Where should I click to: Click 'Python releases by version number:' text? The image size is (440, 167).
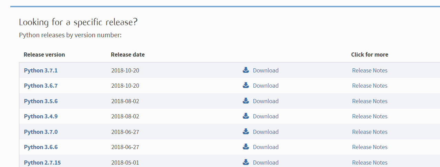[x=70, y=35]
